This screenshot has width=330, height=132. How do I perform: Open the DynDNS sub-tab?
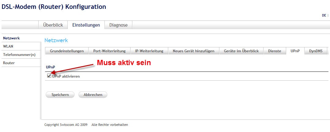click(x=316, y=51)
